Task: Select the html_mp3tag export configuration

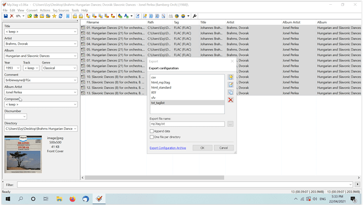Action: 187,83
